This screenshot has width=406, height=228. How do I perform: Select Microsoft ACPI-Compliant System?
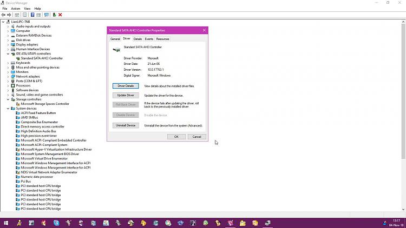pyautogui.click(x=44, y=145)
